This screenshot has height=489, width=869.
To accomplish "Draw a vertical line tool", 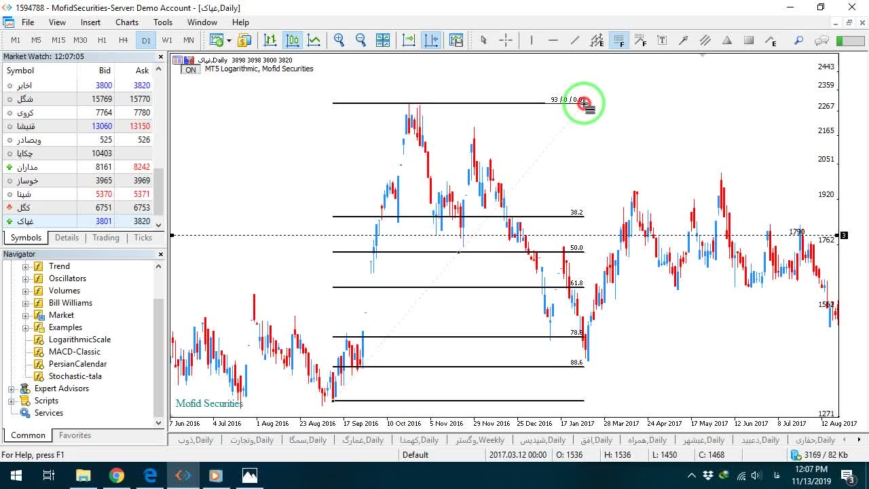I will [x=532, y=40].
